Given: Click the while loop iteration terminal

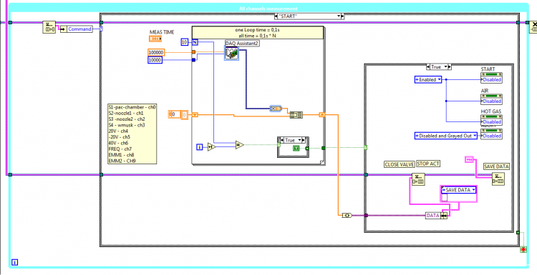Looking at the screenshot, I should [x=15, y=262].
